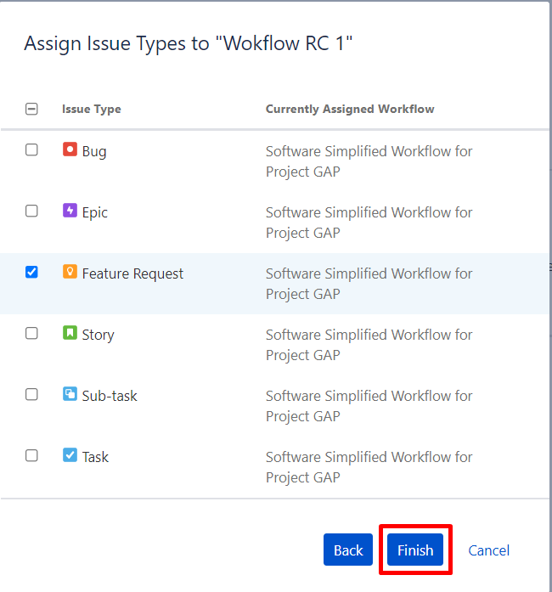The height and width of the screenshot is (592, 552).
Task: Click the Finish button
Action: (x=415, y=550)
